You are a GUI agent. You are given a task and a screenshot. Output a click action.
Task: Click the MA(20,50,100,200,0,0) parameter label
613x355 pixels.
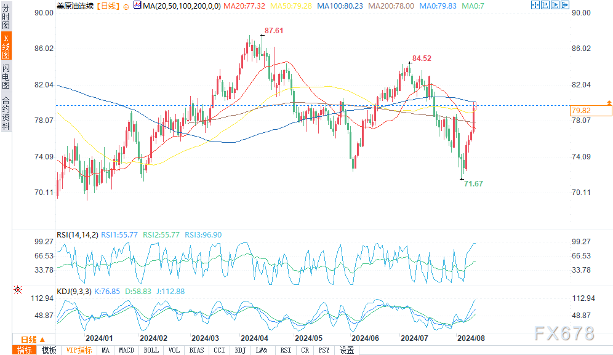[x=182, y=6]
